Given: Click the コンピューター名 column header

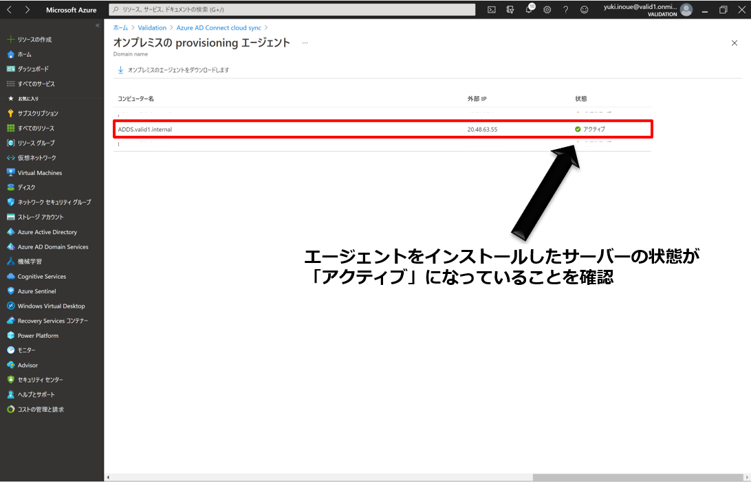Looking at the screenshot, I should point(136,99).
